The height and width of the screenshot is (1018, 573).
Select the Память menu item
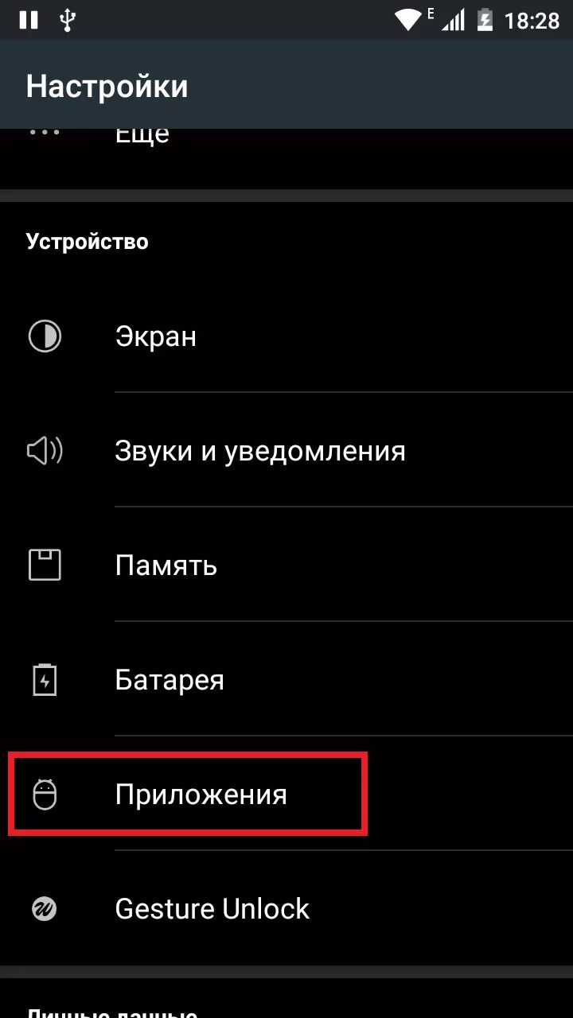point(286,565)
